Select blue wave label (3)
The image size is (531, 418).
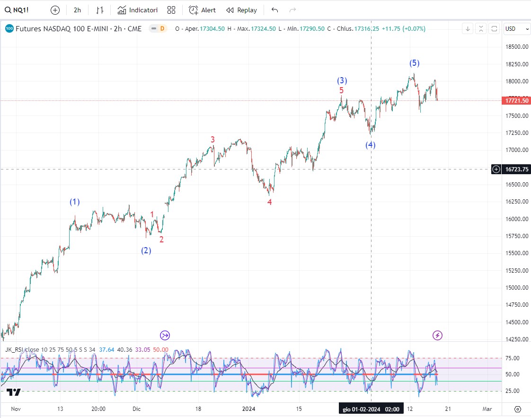pos(342,80)
